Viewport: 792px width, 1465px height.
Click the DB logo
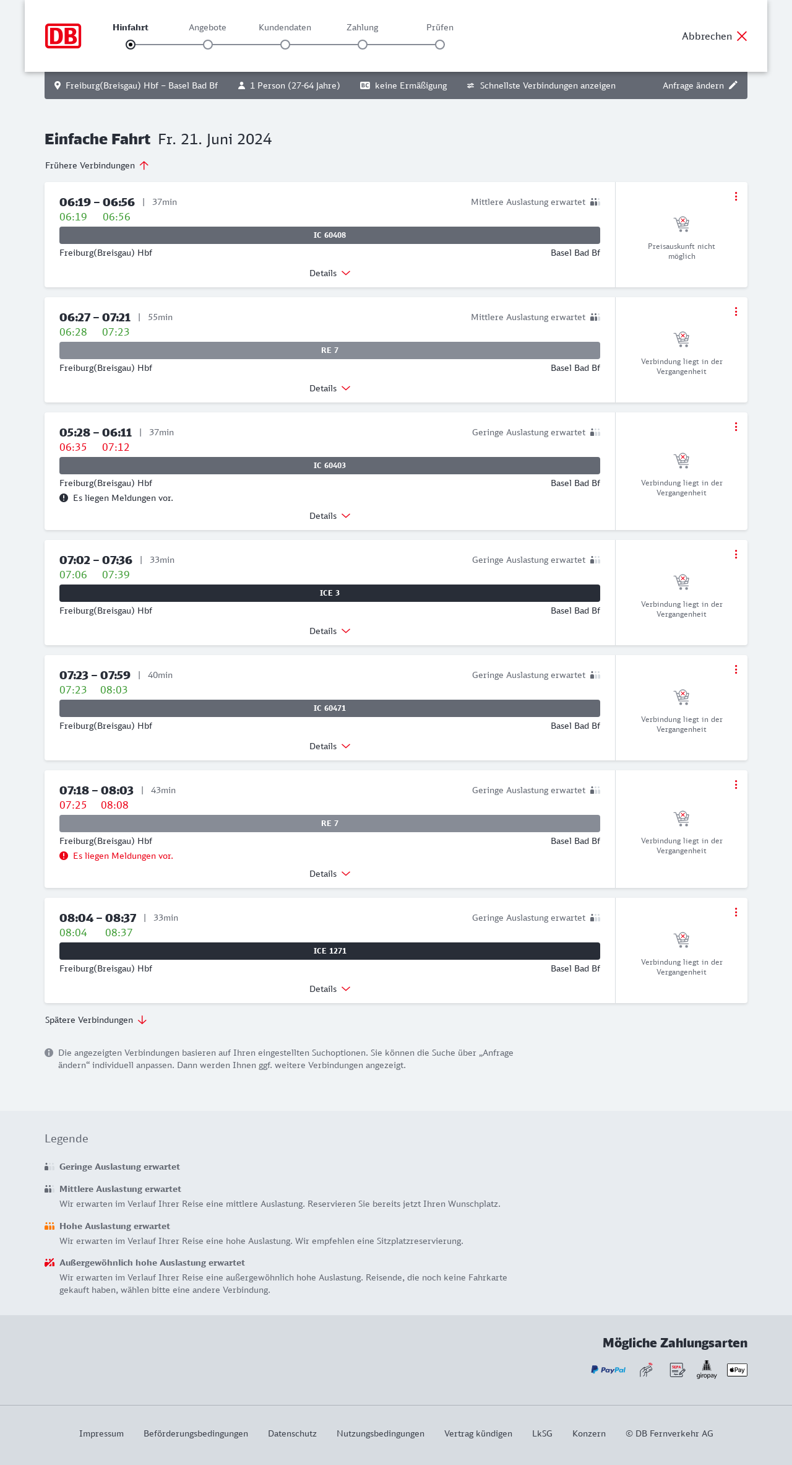[63, 36]
